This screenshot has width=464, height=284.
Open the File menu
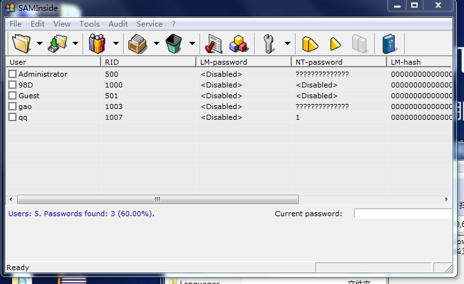point(15,24)
